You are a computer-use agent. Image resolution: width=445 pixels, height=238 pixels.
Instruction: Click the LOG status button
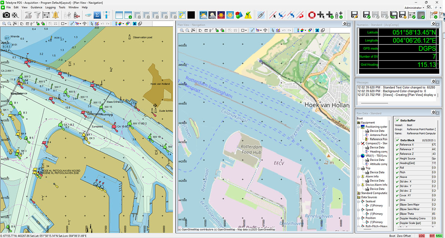pyautogui.click(x=422, y=236)
